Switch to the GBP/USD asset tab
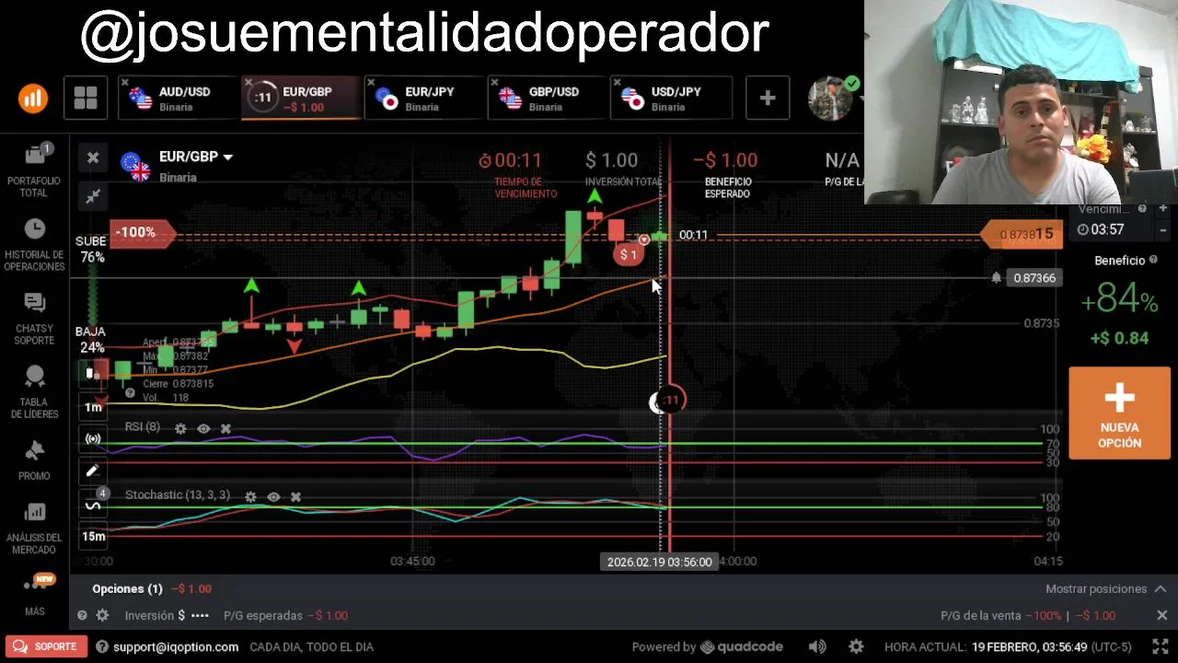 [548, 99]
